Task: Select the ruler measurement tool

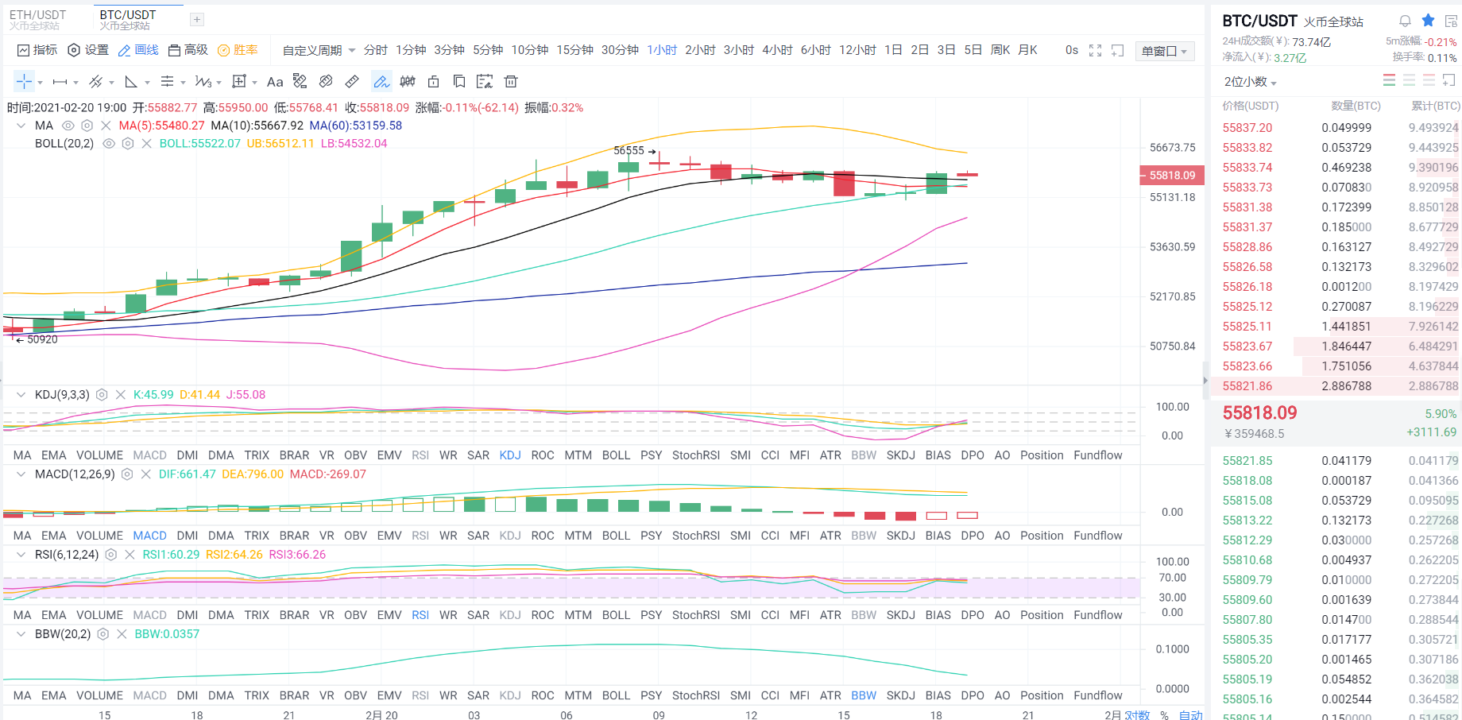Action: click(x=352, y=81)
